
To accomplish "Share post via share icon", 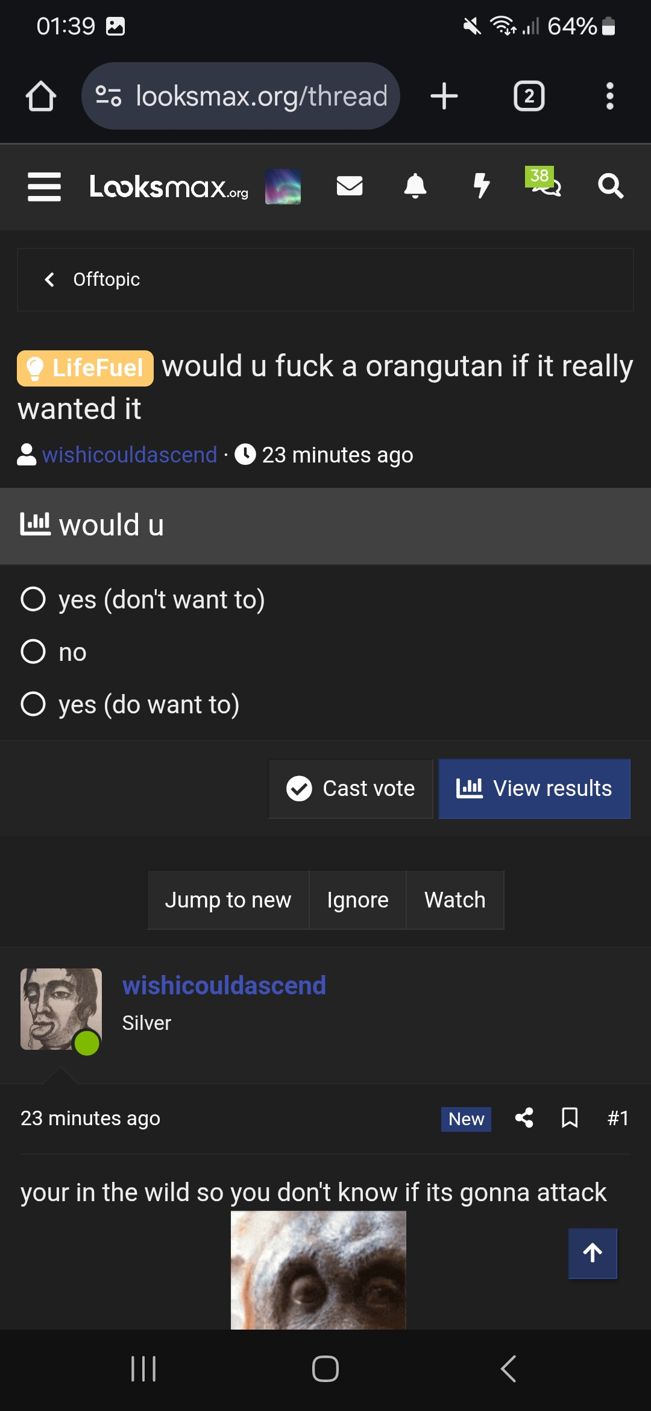I will [x=524, y=1118].
